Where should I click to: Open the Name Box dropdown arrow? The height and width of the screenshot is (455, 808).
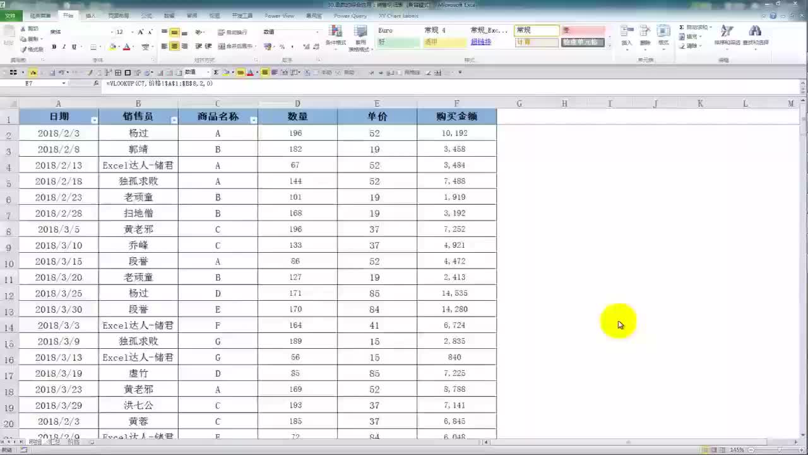[64, 83]
